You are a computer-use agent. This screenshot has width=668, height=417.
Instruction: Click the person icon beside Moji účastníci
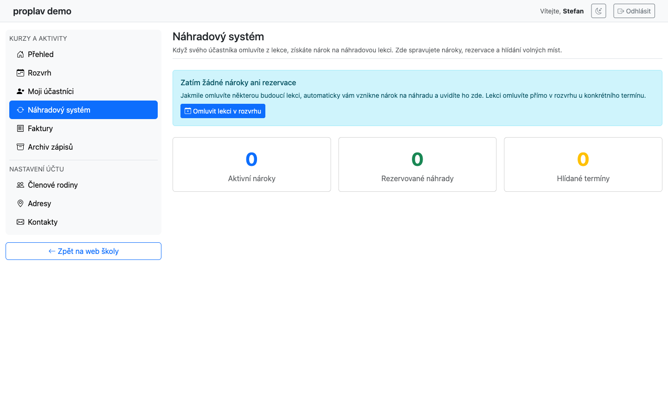(20, 91)
